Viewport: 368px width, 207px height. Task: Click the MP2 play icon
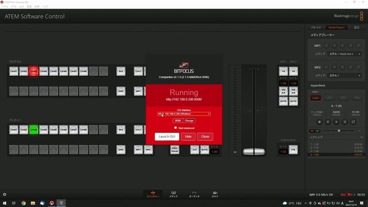coord(335,67)
